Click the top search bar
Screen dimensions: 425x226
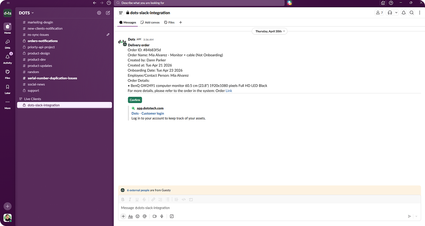199,3
